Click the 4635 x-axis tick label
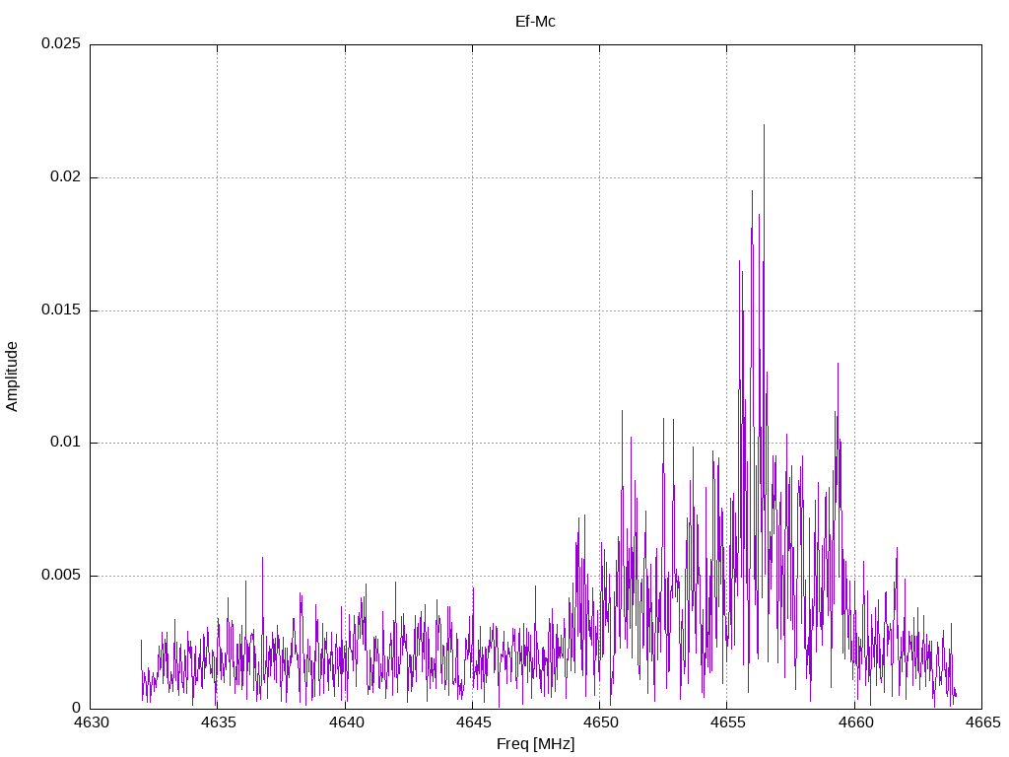The width and height of the screenshot is (1009, 757). (x=218, y=723)
